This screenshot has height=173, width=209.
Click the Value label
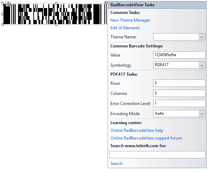[115, 55]
